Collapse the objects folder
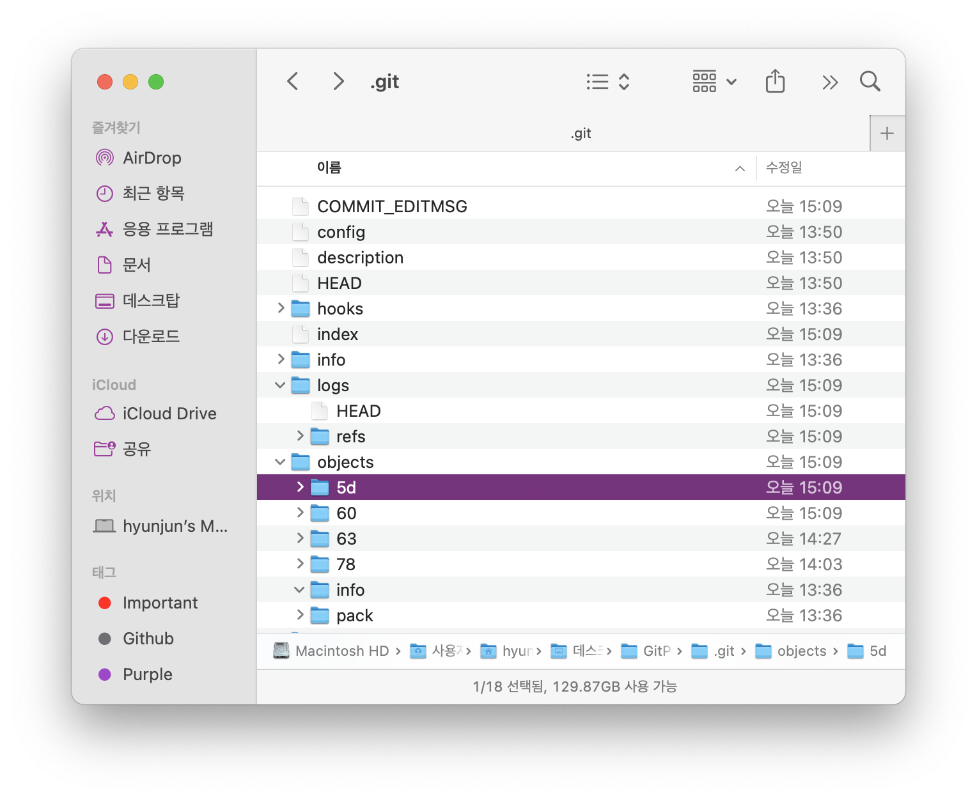Screen dimensions: 977x799 [280, 462]
